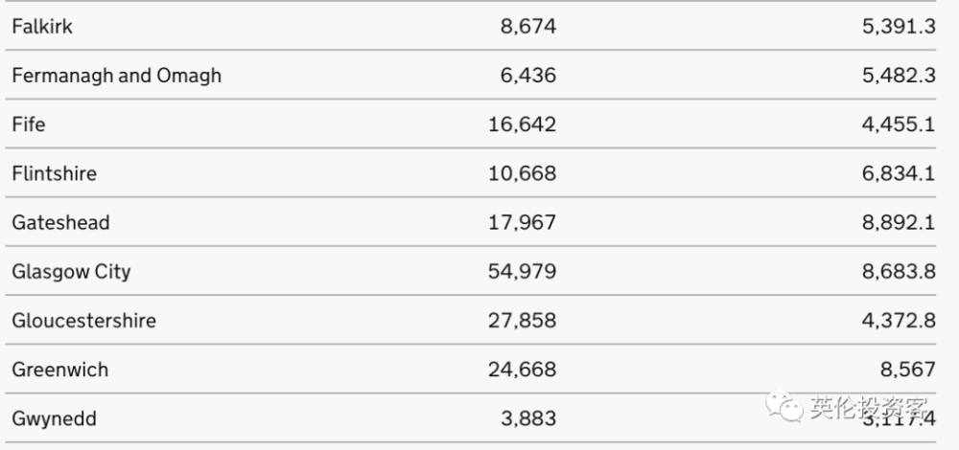
Task: Select the Gloucestershire value 27,858
Action: pyautogui.click(x=523, y=321)
